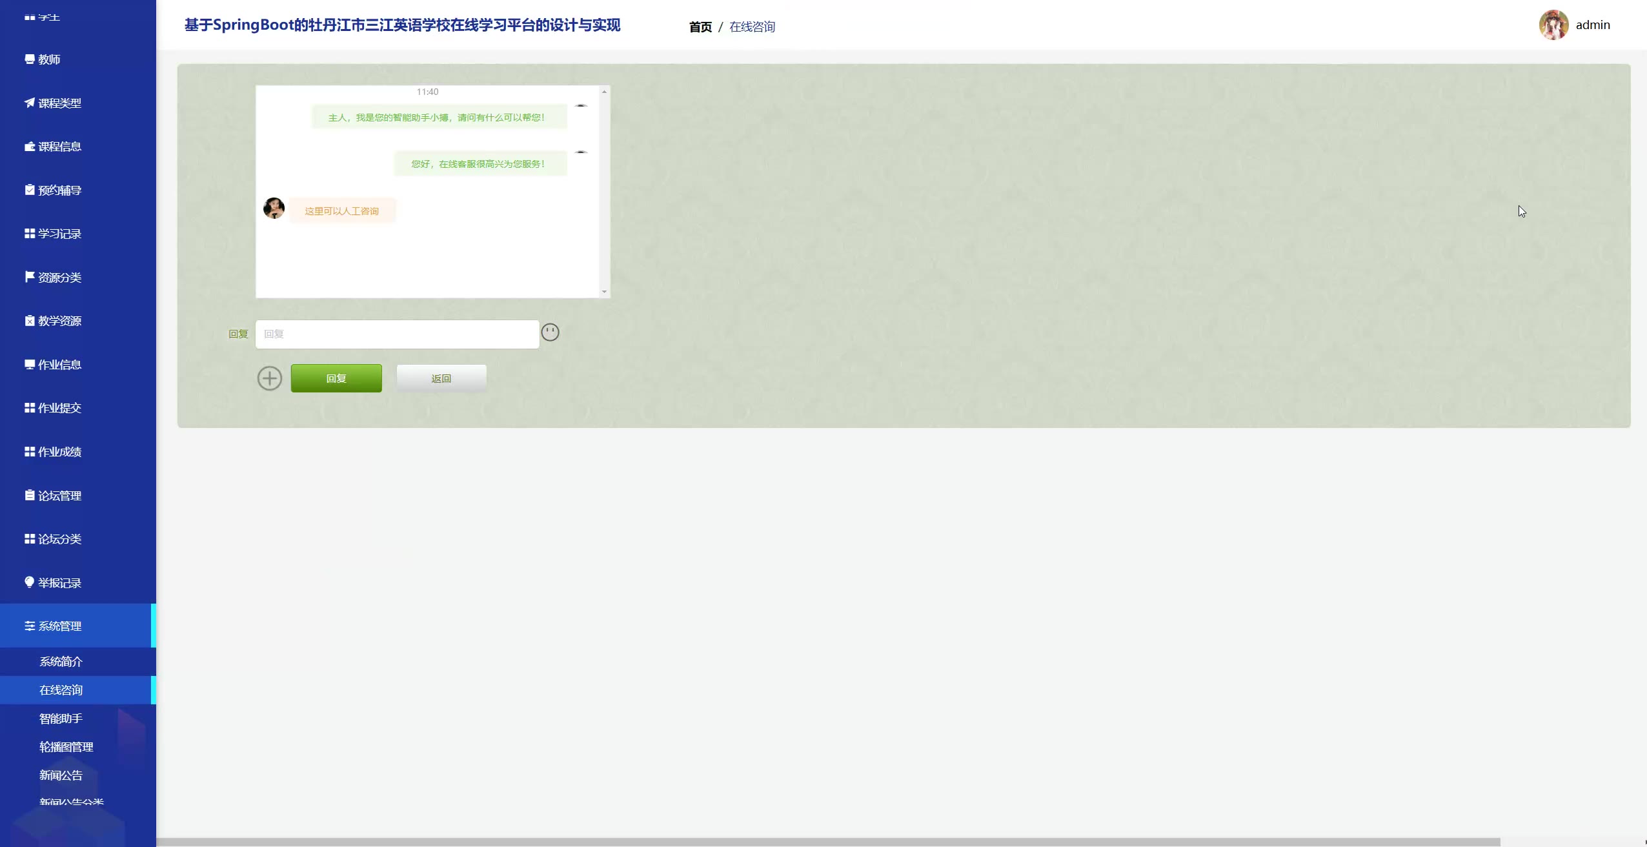Click the emoji smiley face icon

pyautogui.click(x=550, y=332)
